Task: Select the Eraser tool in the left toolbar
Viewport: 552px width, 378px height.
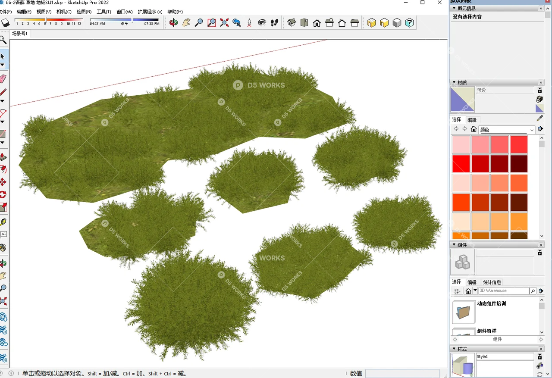Action: [x=3, y=78]
